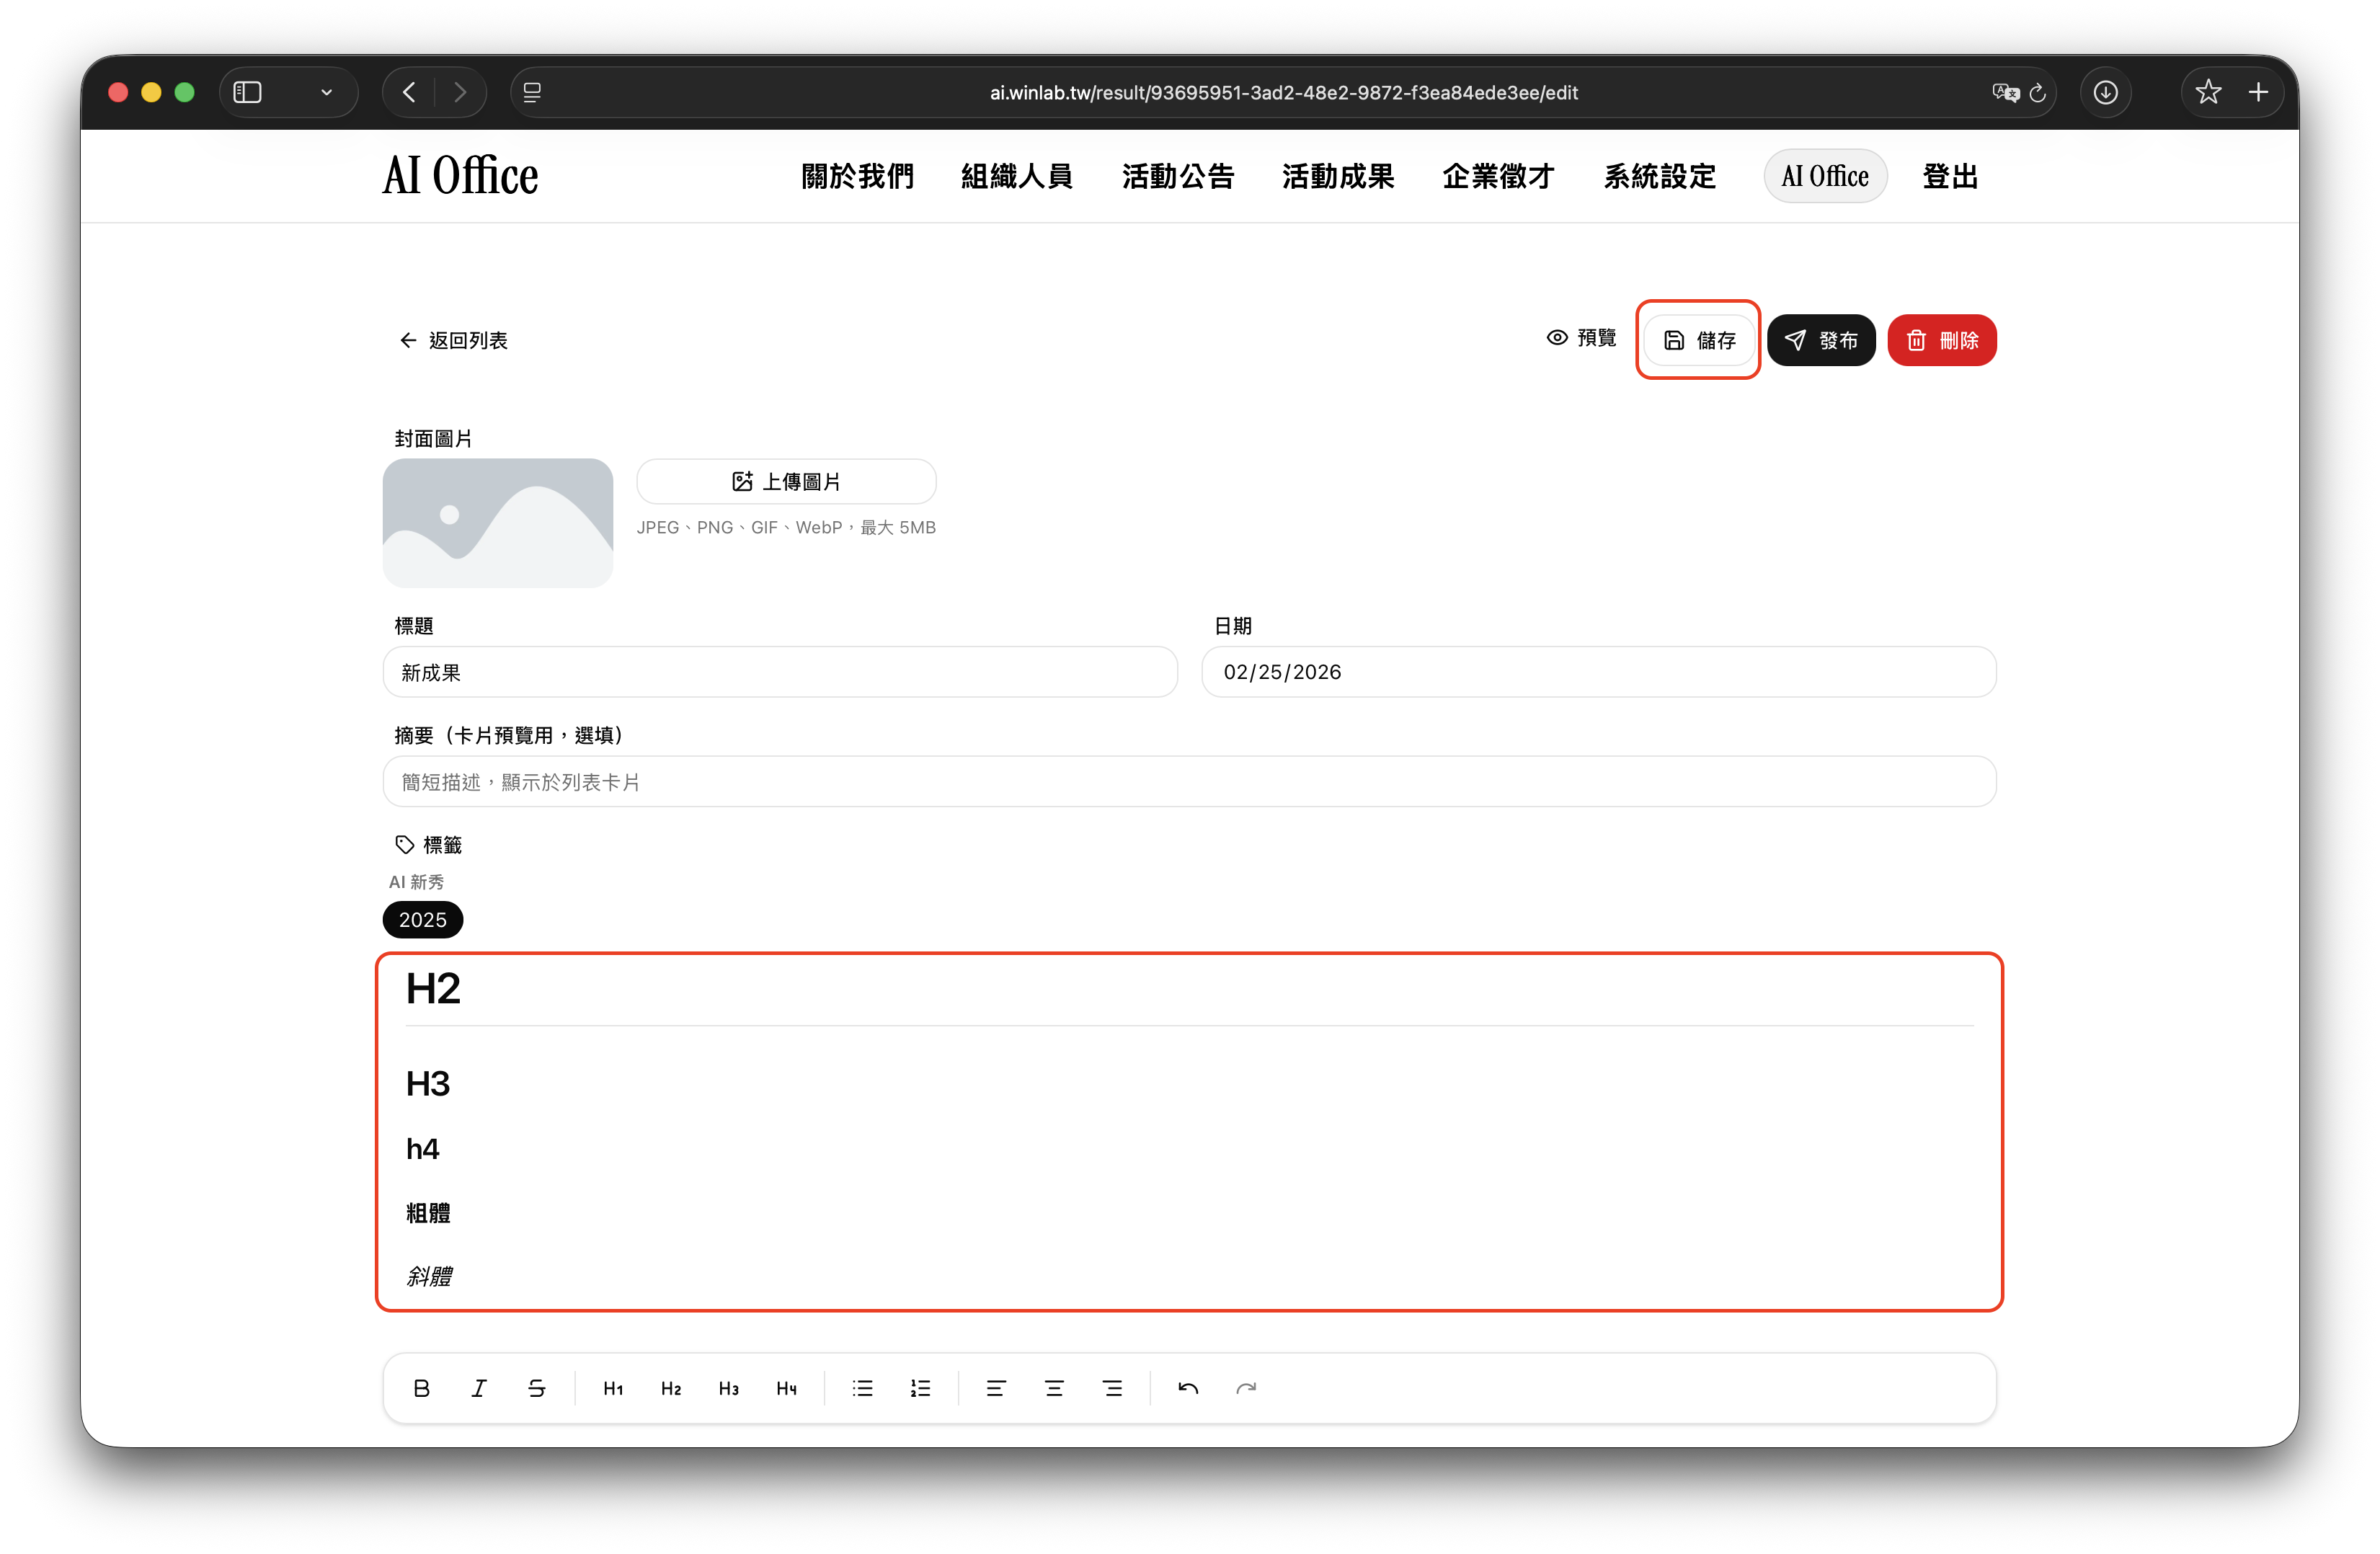Viewport: 2380px width, 1554px height.
Task: Open the 活動成果 navigation menu item
Action: (x=1337, y=177)
